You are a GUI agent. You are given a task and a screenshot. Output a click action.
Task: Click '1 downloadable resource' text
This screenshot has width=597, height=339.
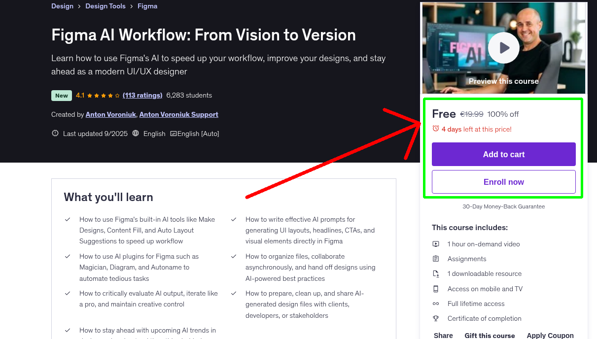(x=485, y=273)
